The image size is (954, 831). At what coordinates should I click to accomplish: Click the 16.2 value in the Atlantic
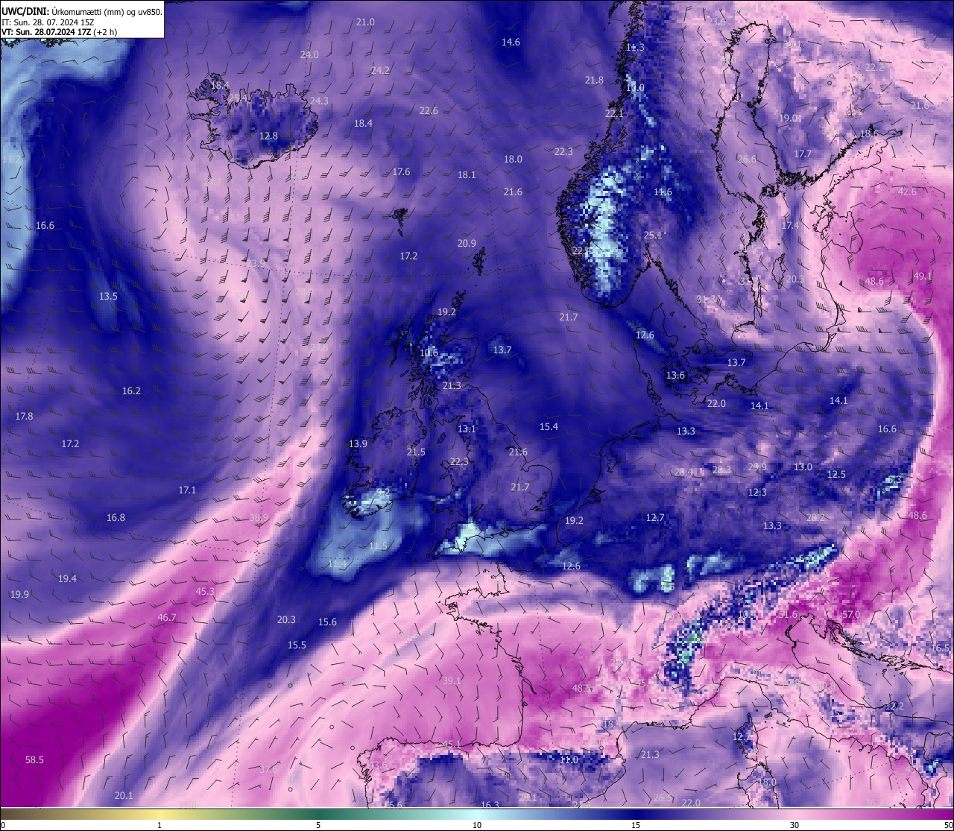click(x=131, y=391)
